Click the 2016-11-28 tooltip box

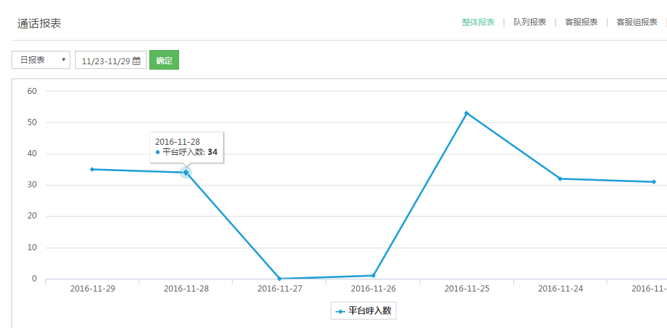click(187, 147)
